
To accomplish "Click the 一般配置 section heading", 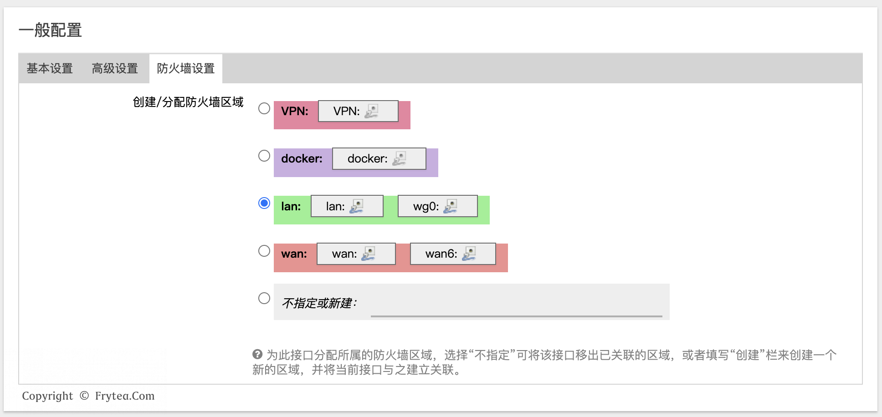I will coord(50,30).
